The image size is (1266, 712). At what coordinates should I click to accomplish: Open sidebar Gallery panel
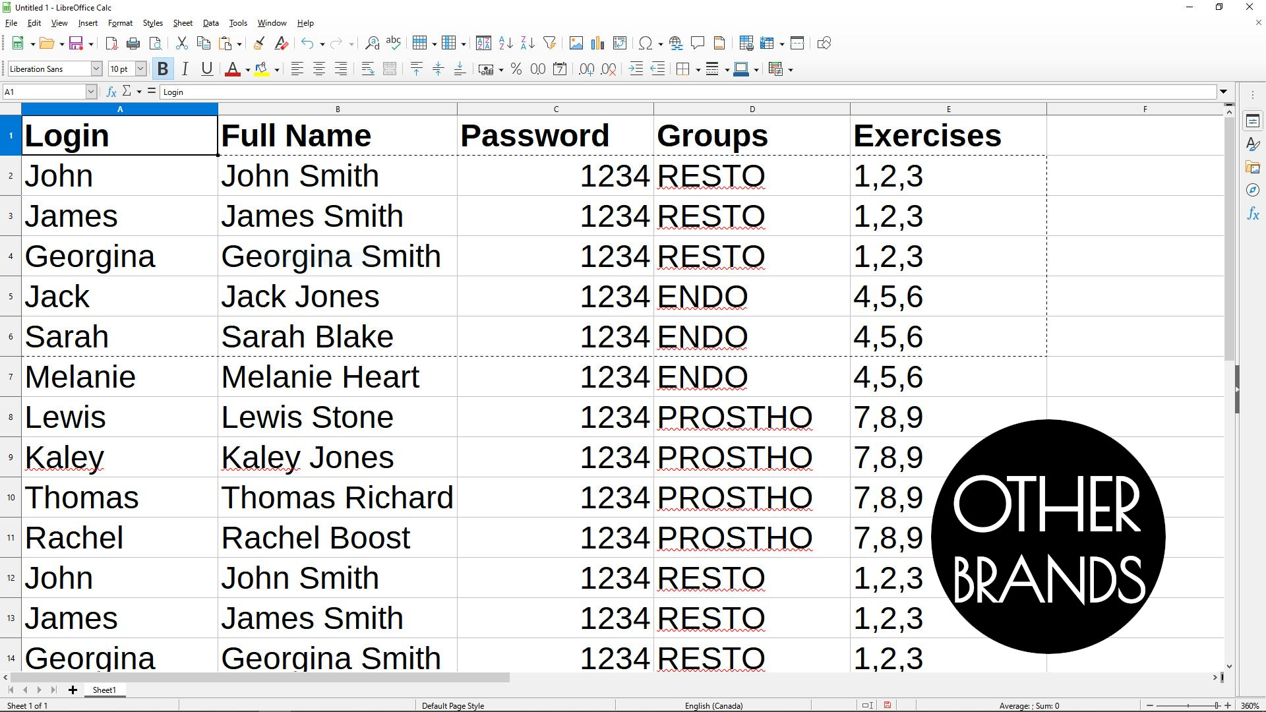pos(1253,167)
